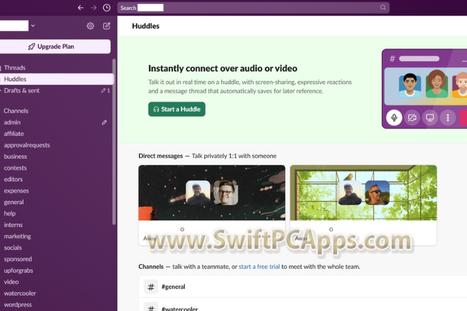Select Huddles in sidebar
The height and width of the screenshot is (311, 467).
[56, 79]
